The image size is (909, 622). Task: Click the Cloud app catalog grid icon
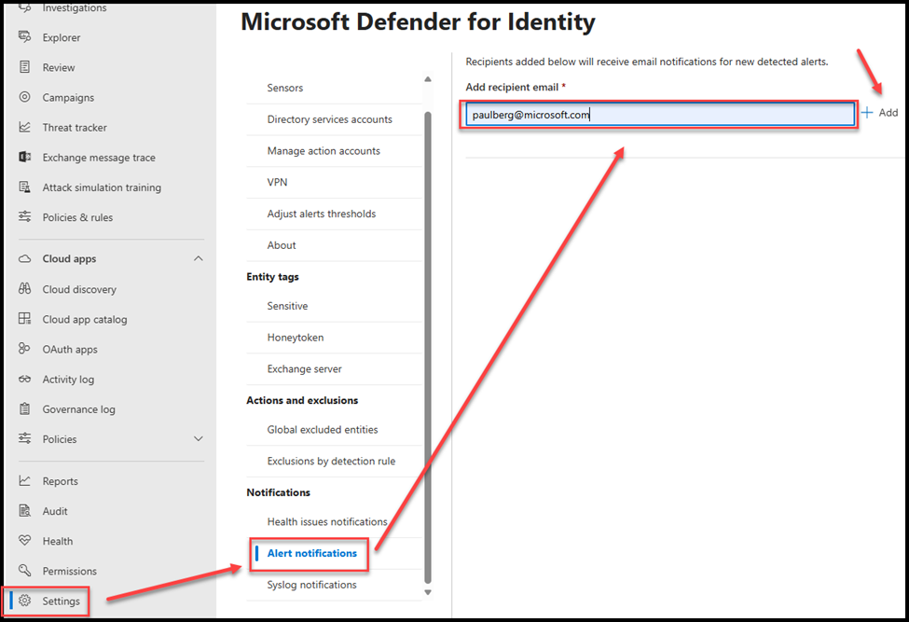24,319
